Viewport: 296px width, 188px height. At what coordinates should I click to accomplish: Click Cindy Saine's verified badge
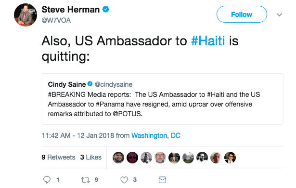click(x=90, y=84)
